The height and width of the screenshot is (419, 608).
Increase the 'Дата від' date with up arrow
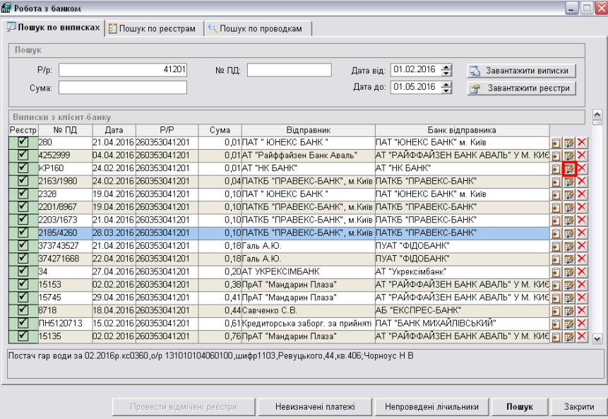pos(446,67)
